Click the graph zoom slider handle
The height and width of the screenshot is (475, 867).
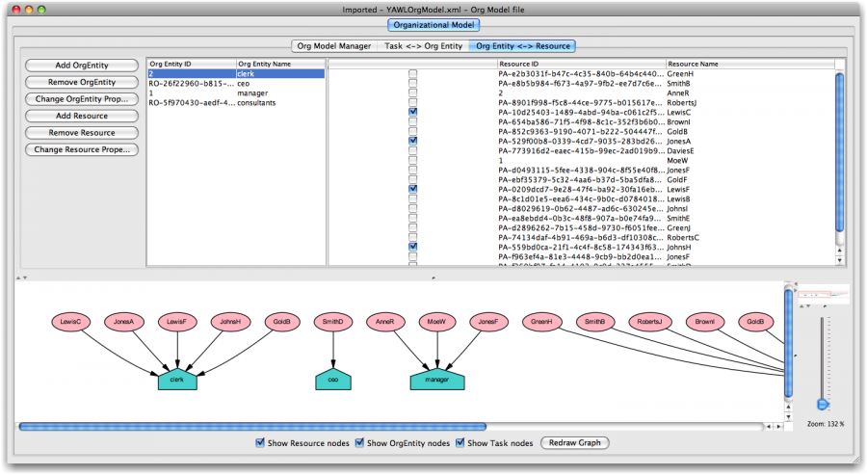(822, 404)
